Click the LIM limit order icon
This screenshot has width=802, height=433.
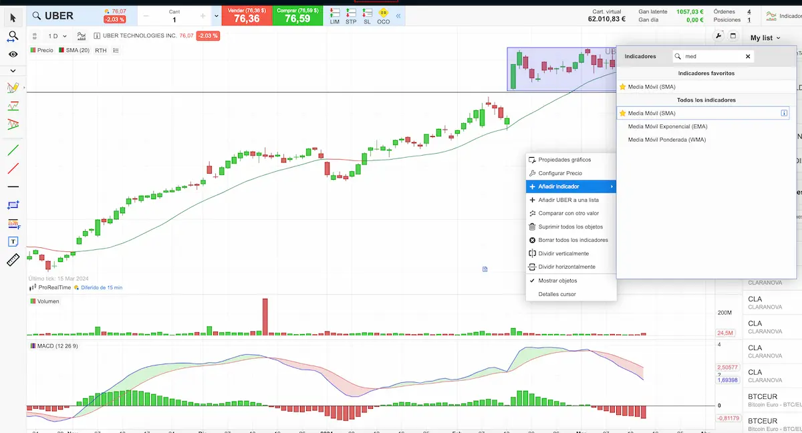(335, 17)
